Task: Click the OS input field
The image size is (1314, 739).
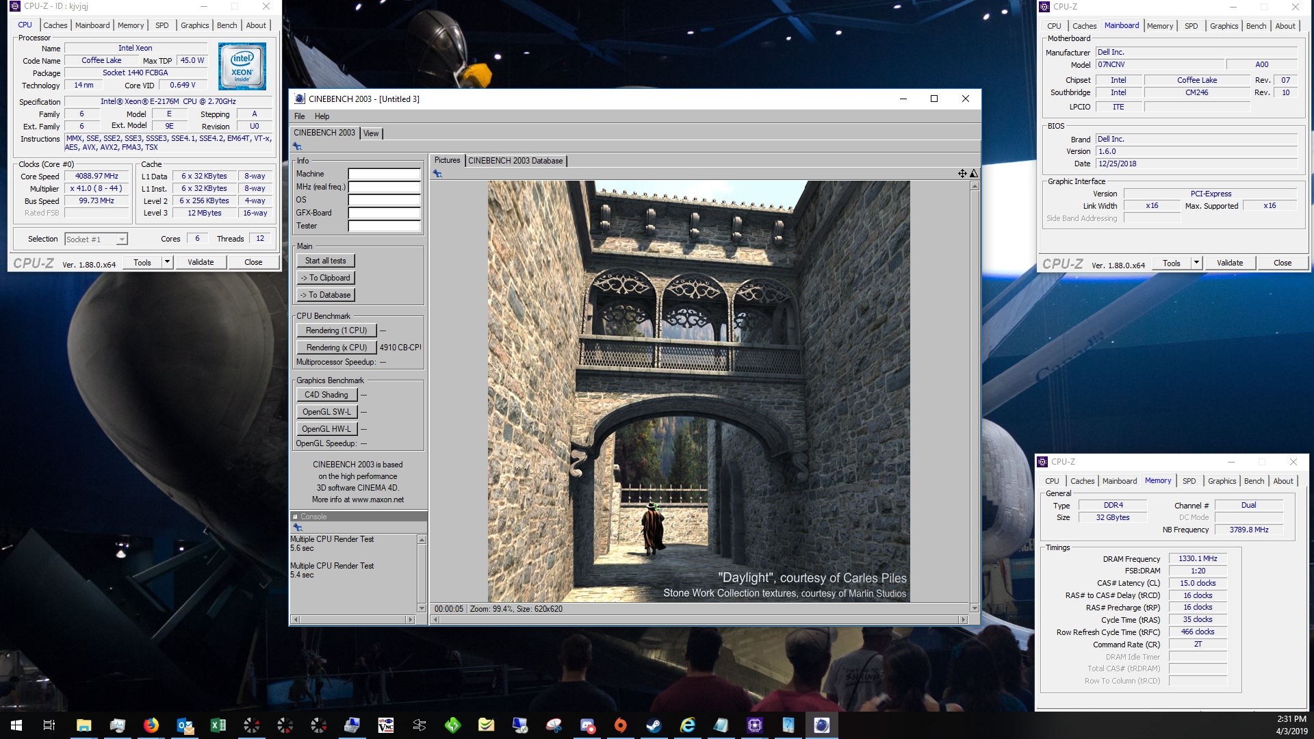Action: click(385, 200)
